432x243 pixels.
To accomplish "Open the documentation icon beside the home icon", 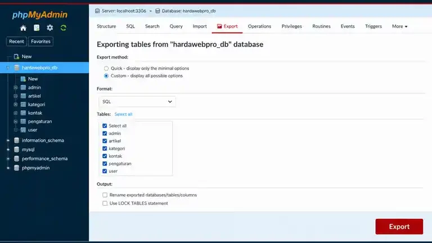I will (x=37, y=28).
